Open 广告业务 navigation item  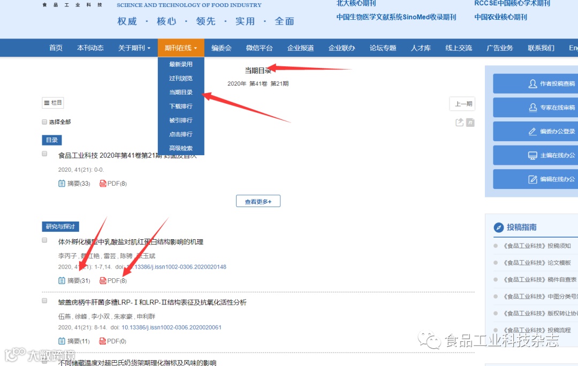pos(500,48)
